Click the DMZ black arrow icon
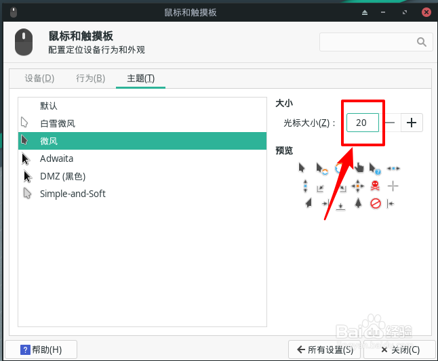Image resolution: width=438 pixels, height=361 pixels. tap(27, 176)
